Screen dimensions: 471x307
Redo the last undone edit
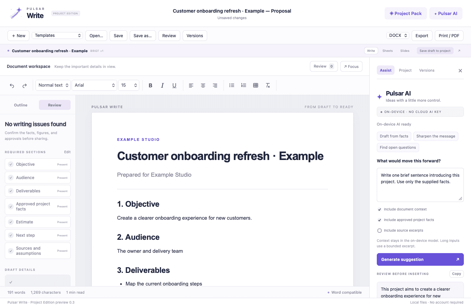click(25, 86)
